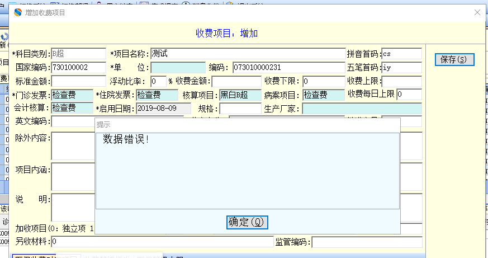Close the 增加收费项目 dialog window
The image size is (488, 258).
[x=477, y=12]
